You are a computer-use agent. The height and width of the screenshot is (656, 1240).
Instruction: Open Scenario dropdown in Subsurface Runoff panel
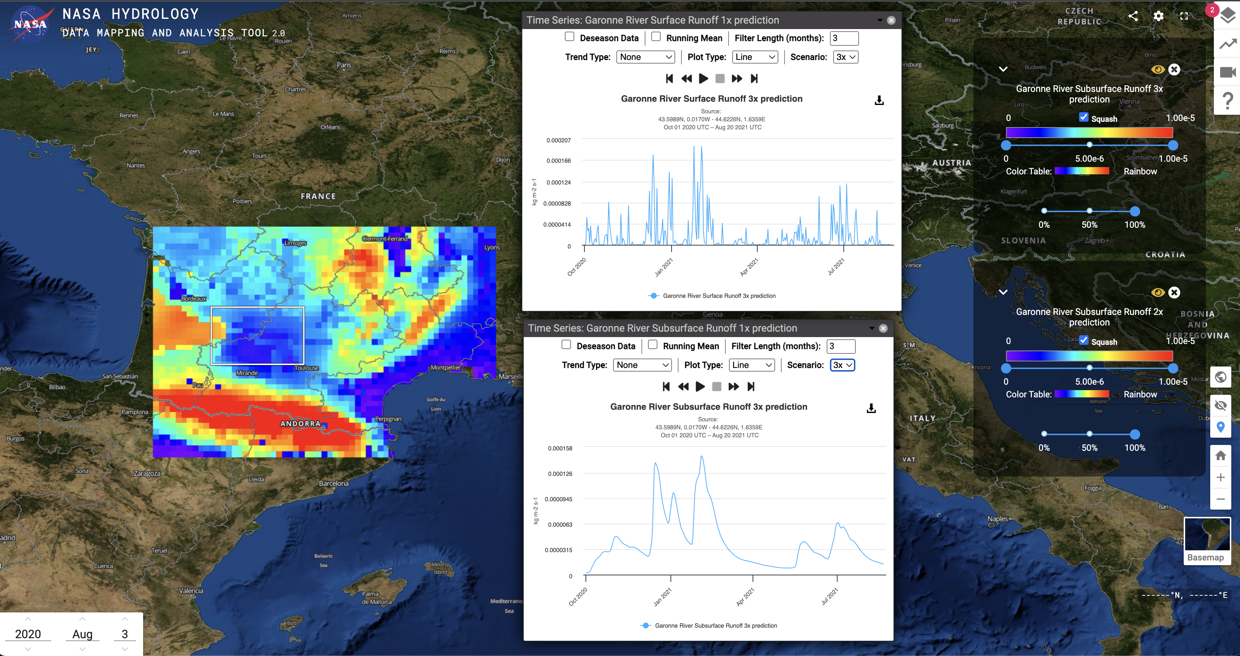[842, 365]
